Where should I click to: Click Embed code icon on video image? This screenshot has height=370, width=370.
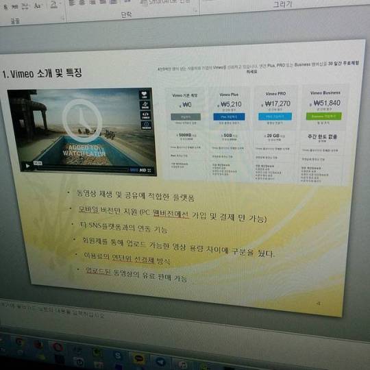(x=145, y=115)
